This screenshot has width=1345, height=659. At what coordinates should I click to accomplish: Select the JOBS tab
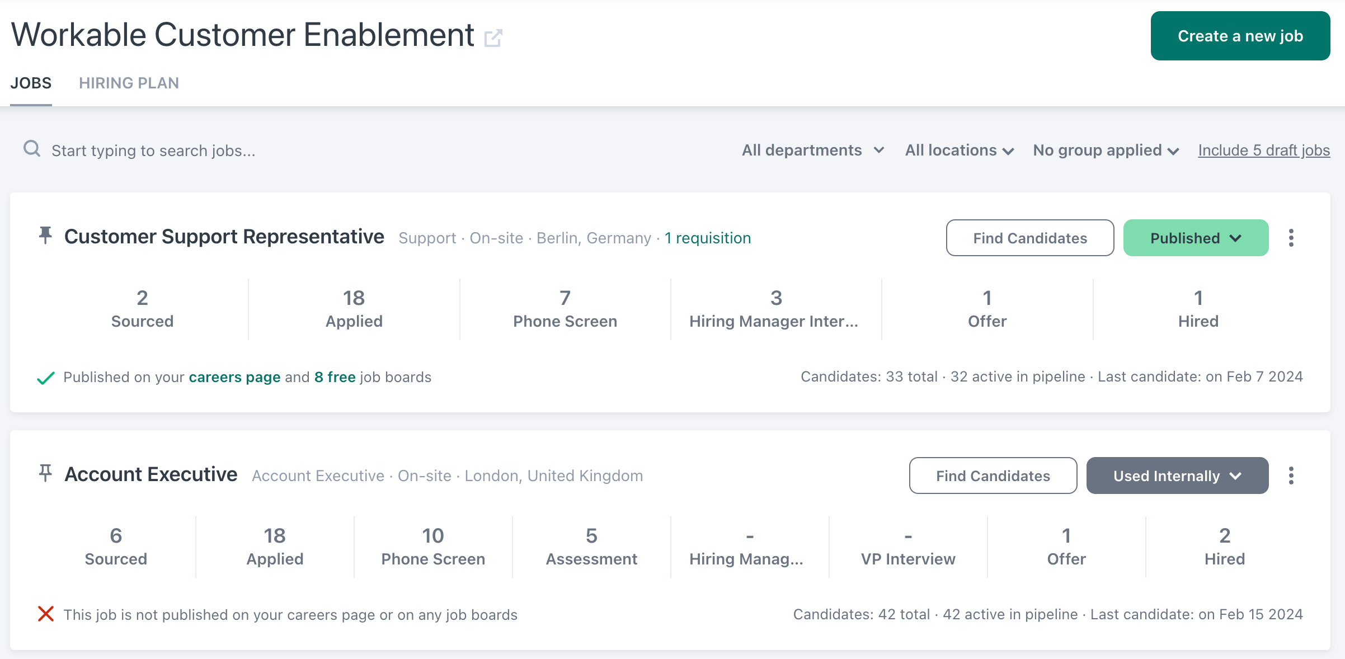pos(31,83)
